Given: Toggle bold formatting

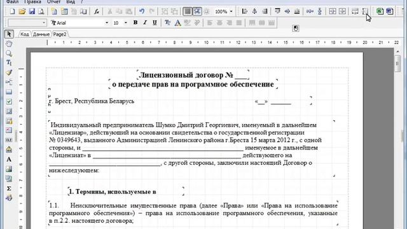Looking at the screenshot, I should 135,23.
